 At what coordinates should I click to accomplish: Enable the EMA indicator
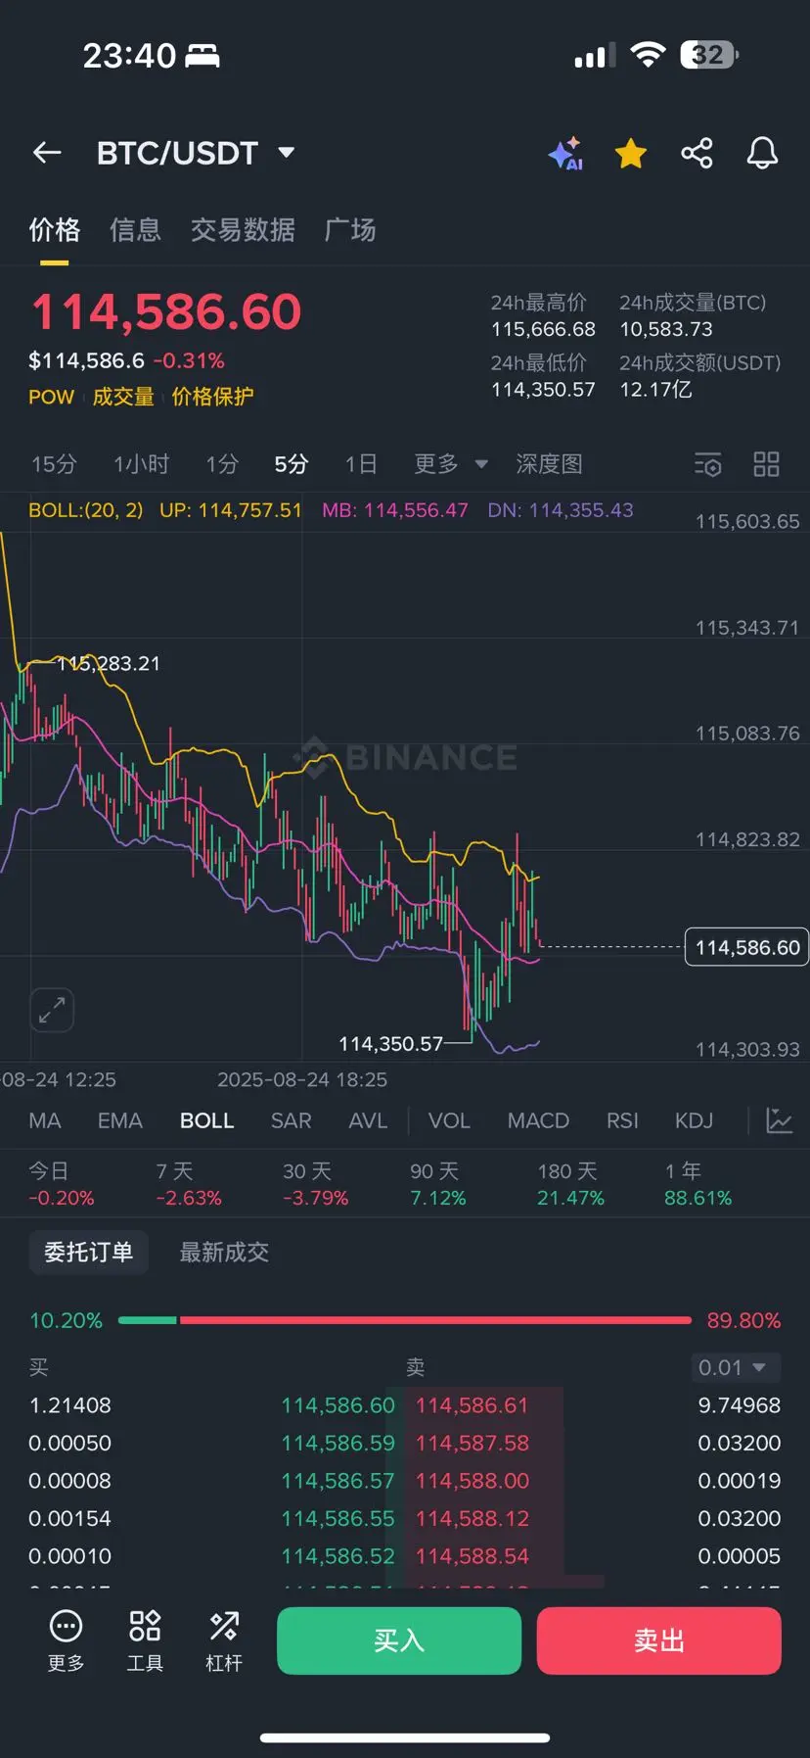tap(120, 1120)
